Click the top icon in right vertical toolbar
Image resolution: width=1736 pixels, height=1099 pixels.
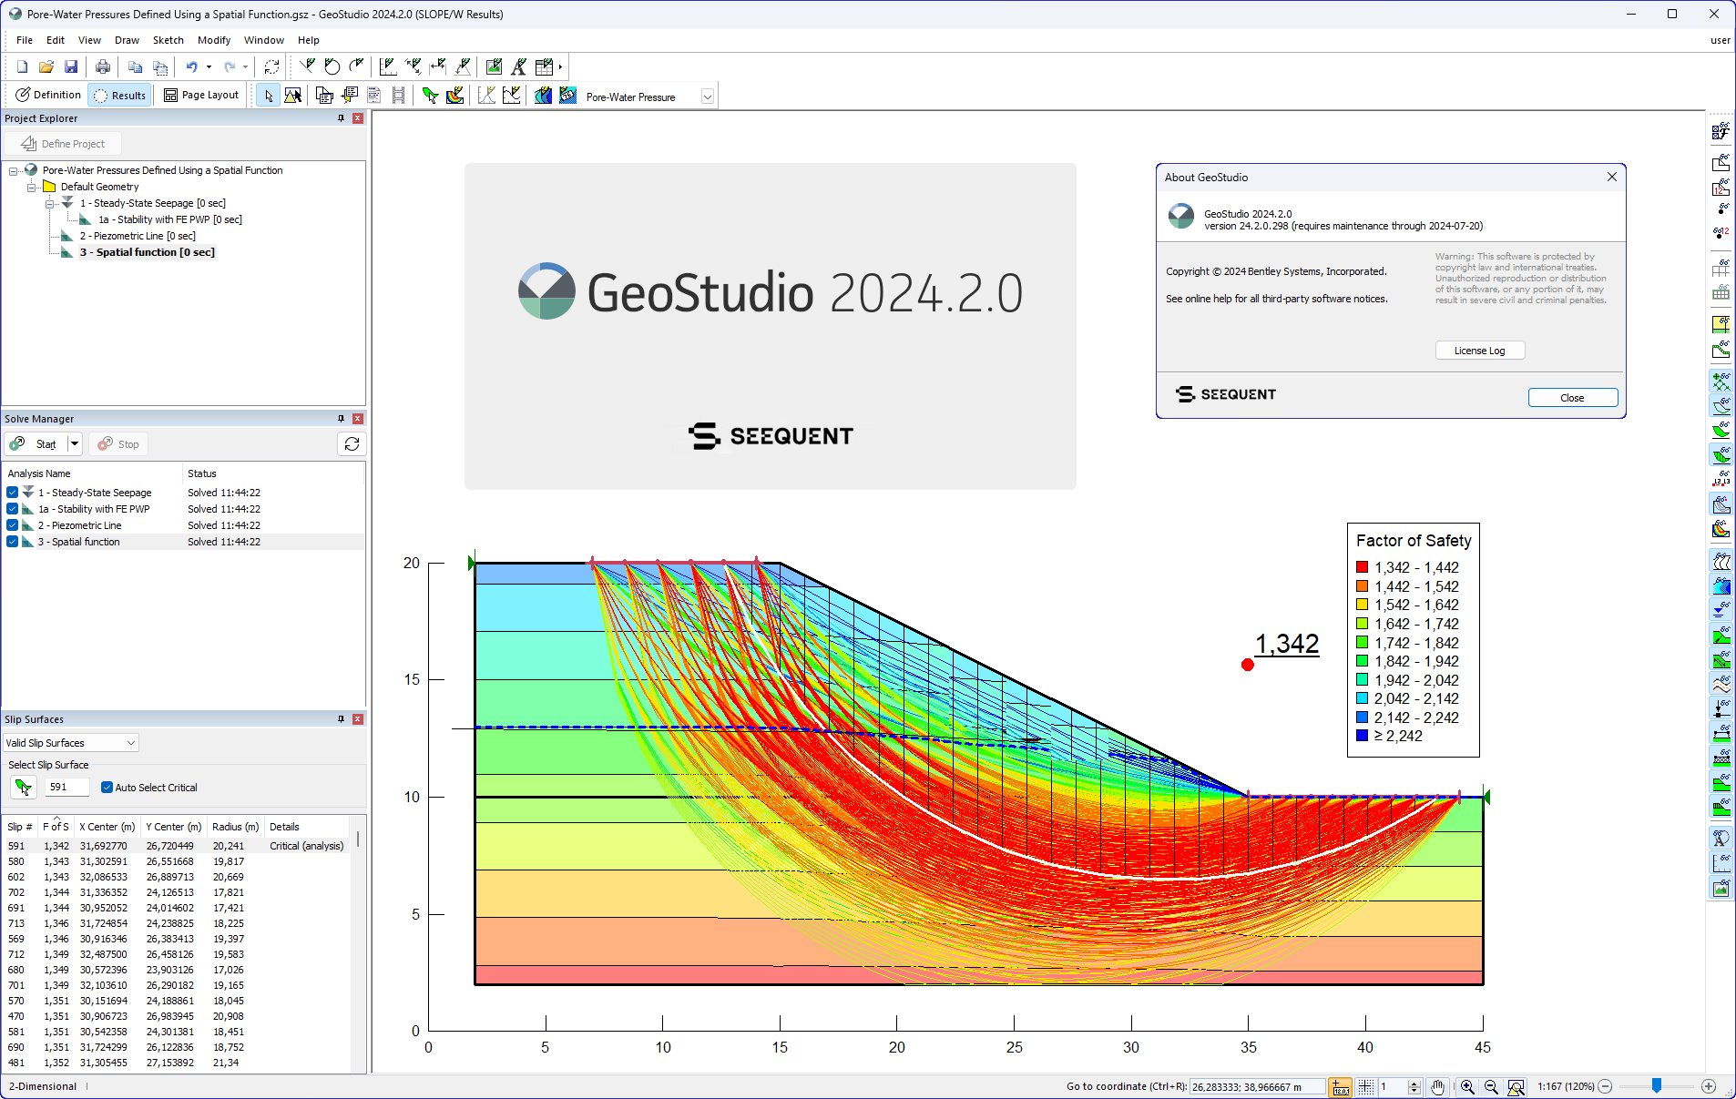1721,133
